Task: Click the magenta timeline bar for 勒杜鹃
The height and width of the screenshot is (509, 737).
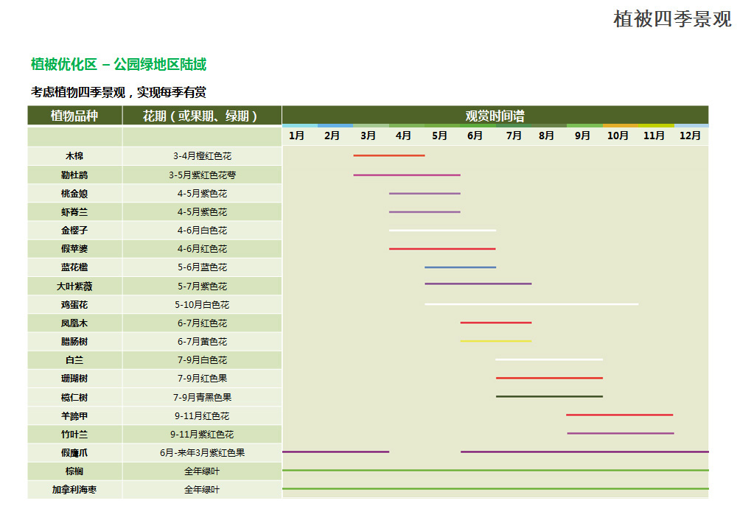Action: [407, 175]
